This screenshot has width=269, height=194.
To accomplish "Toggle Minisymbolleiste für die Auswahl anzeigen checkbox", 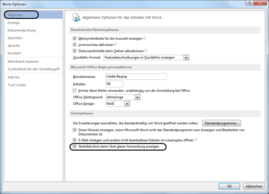I will [75, 38].
